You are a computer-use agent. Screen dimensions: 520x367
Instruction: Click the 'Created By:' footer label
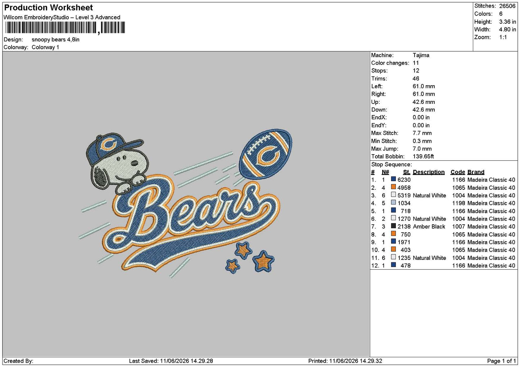tap(18, 361)
